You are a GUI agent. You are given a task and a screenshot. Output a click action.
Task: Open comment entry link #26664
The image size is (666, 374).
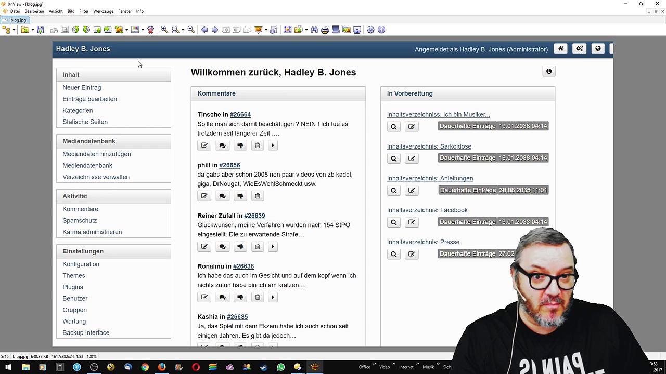[x=240, y=115]
